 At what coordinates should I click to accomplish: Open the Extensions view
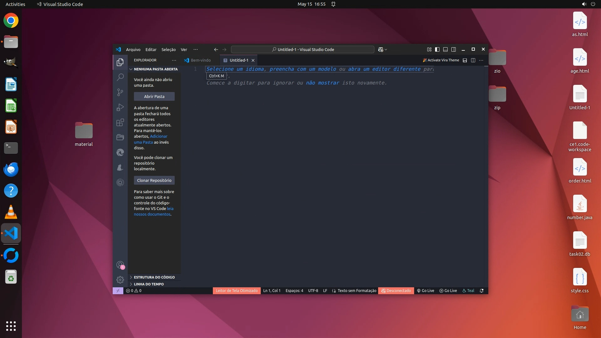tap(120, 122)
